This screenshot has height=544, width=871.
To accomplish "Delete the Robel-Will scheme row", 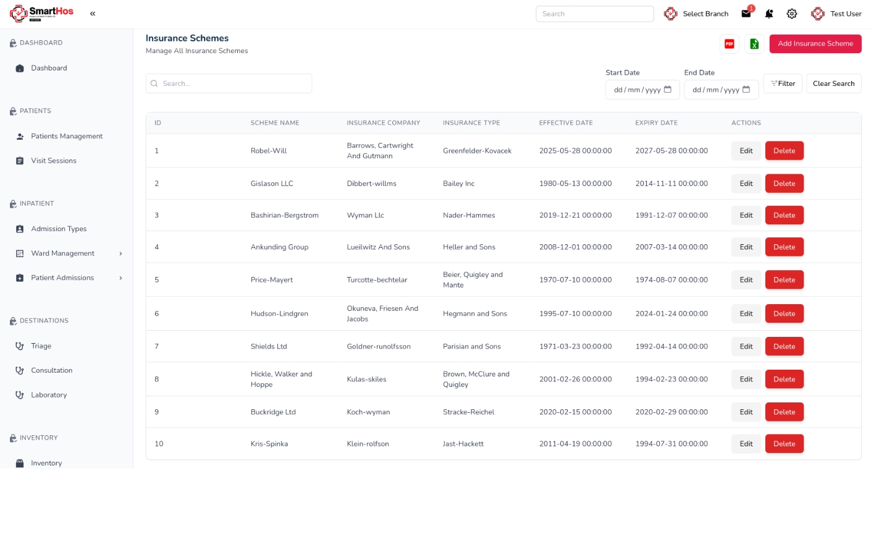I will click(x=784, y=151).
